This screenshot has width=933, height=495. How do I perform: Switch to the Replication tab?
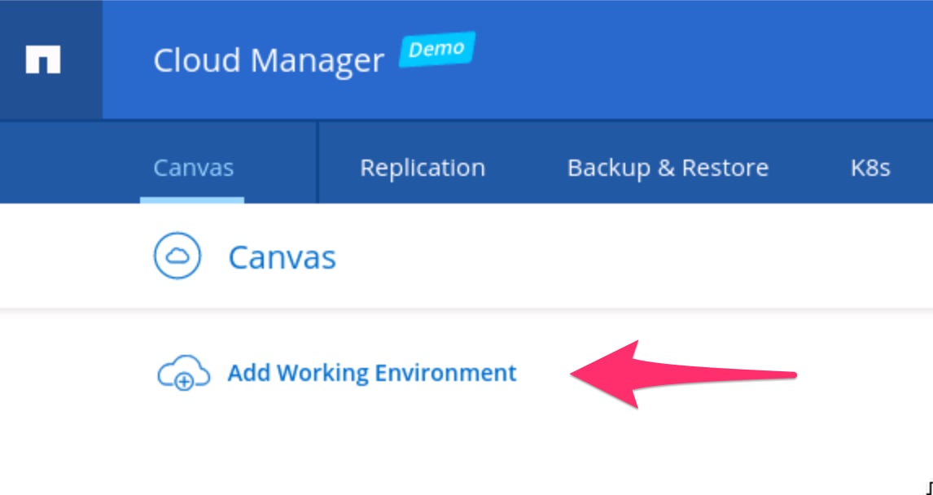point(422,168)
